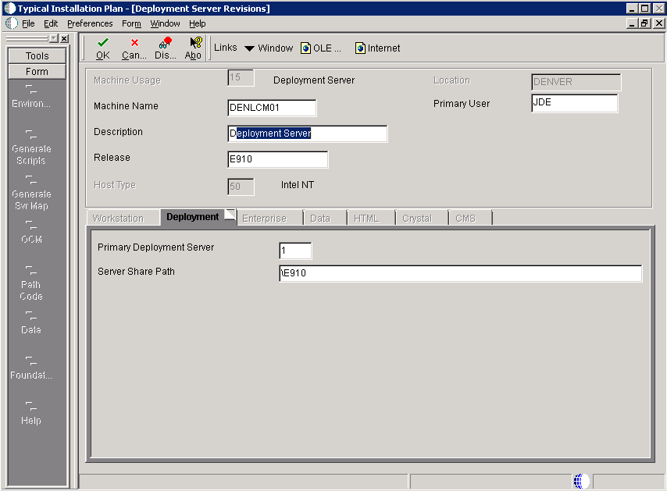Open the Edit menu
This screenshot has width=667, height=491.
coord(51,23)
